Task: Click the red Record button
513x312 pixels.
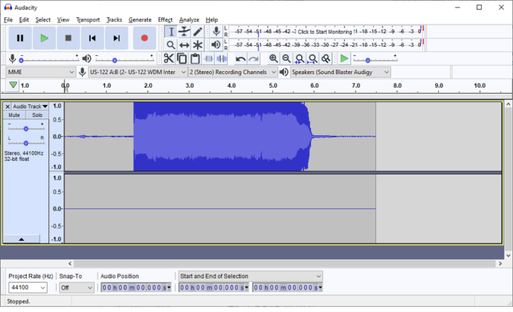Action: [145, 39]
